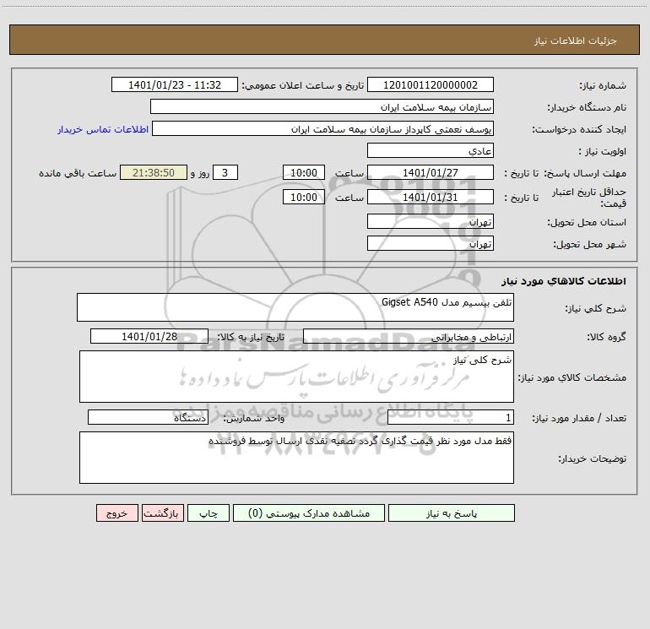Click the جزئیات اطلاعات نیاز header title

point(576,41)
